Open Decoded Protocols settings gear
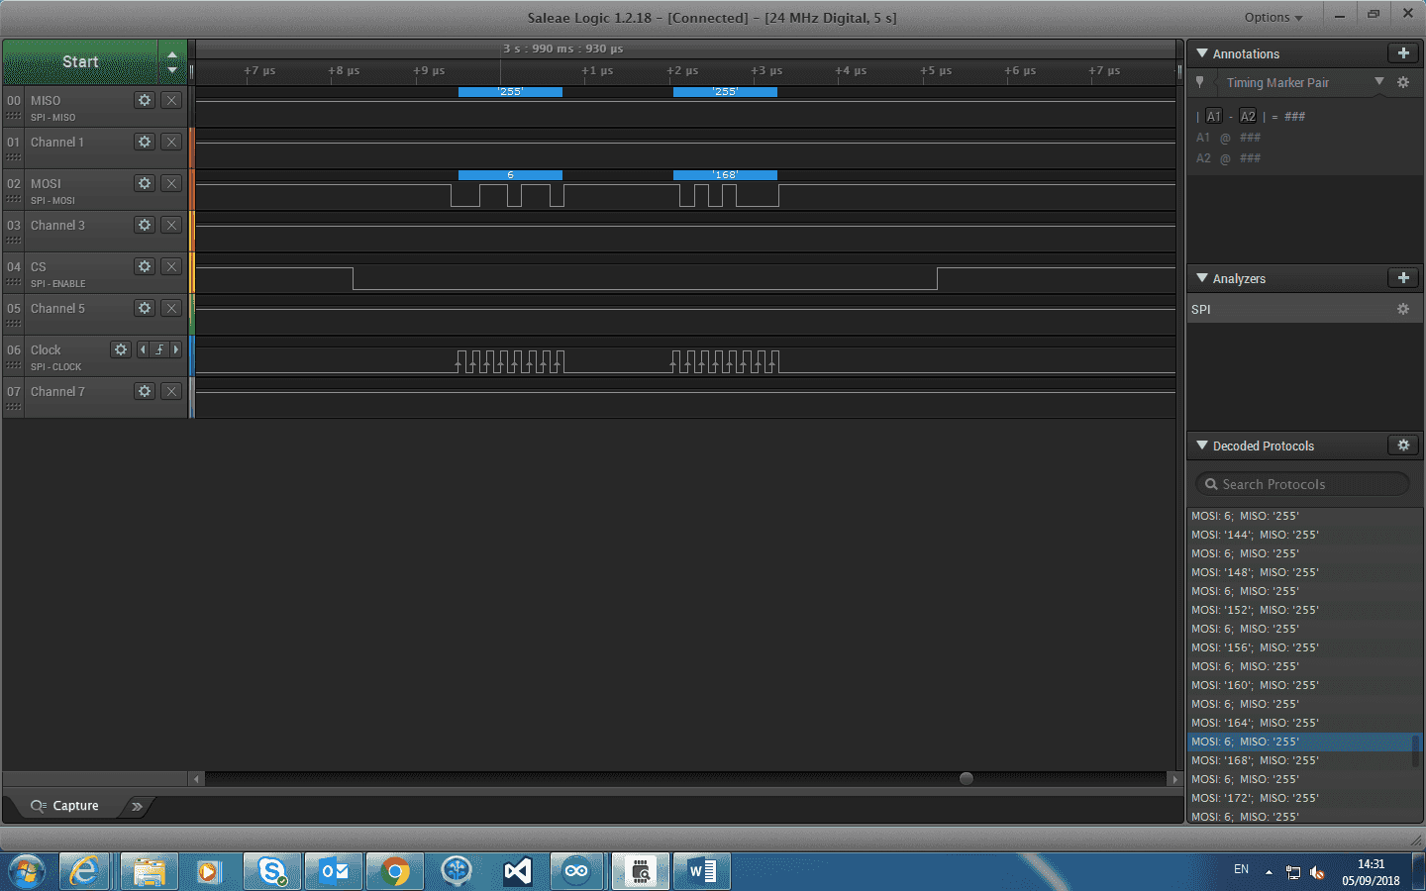 (1402, 445)
